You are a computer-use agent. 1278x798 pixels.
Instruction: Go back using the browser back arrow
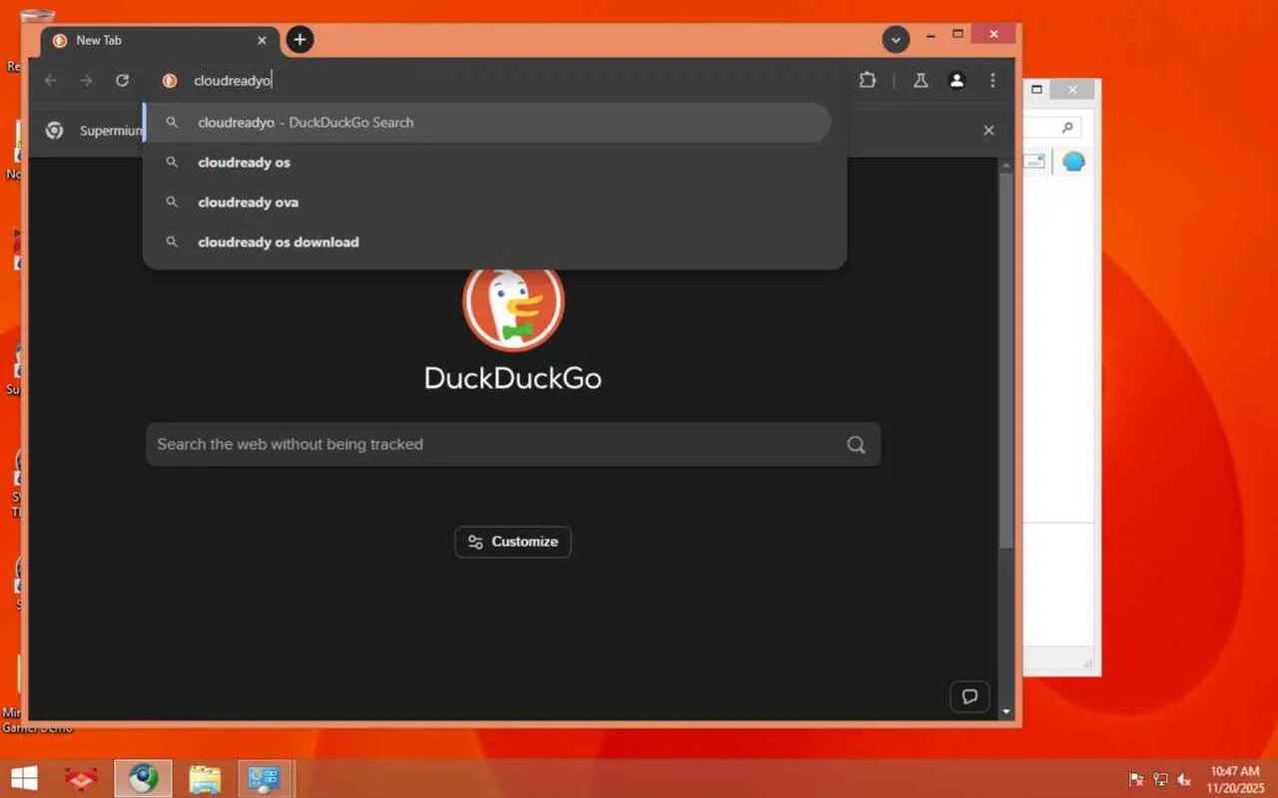(x=51, y=81)
